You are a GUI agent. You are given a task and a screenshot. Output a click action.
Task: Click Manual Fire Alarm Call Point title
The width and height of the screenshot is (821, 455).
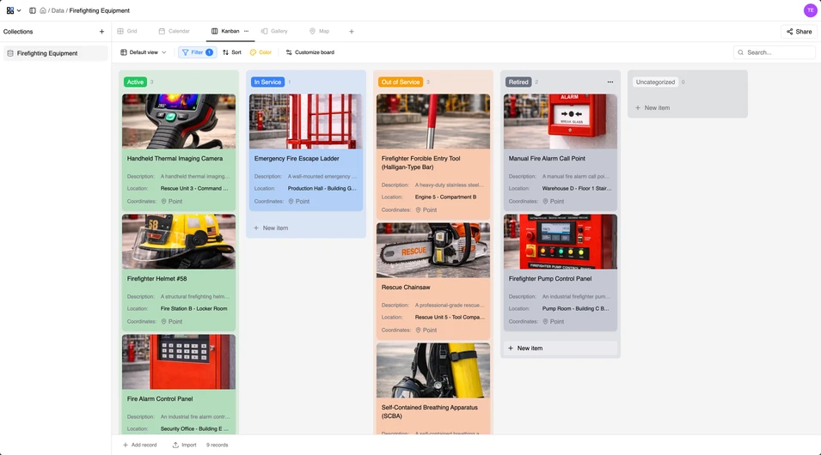coord(547,159)
